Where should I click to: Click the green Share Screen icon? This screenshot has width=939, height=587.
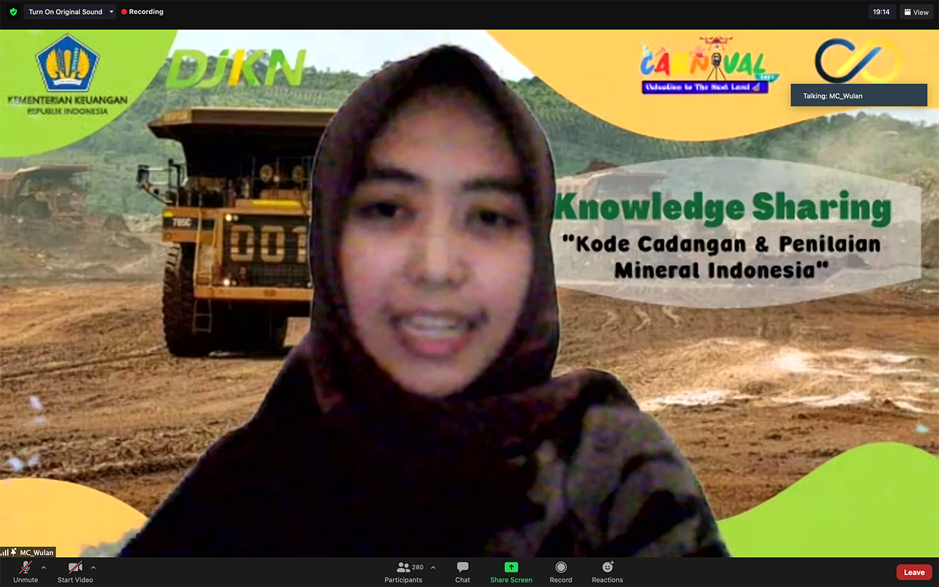[511, 567]
